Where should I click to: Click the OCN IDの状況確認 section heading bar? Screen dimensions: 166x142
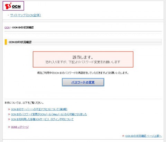pos(83,42)
